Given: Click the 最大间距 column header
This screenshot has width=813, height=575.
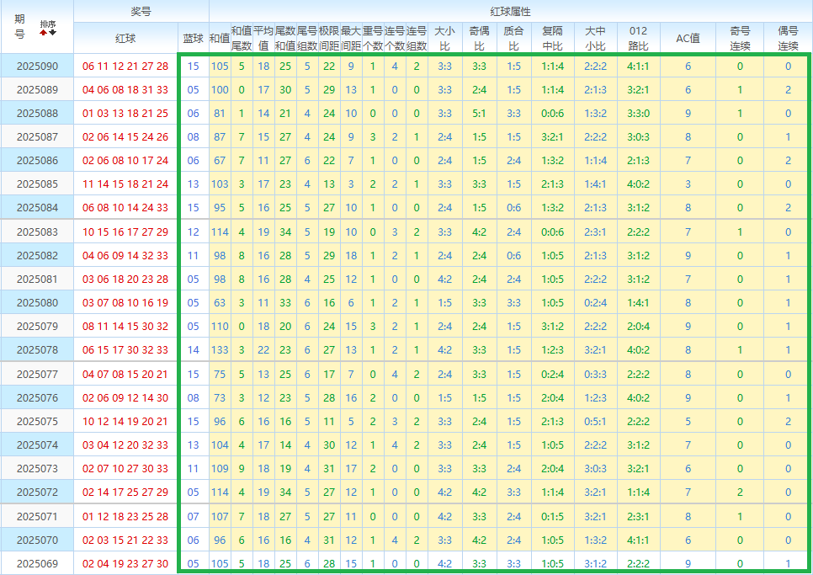Looking at the screenshot, I should pos(351,38).
